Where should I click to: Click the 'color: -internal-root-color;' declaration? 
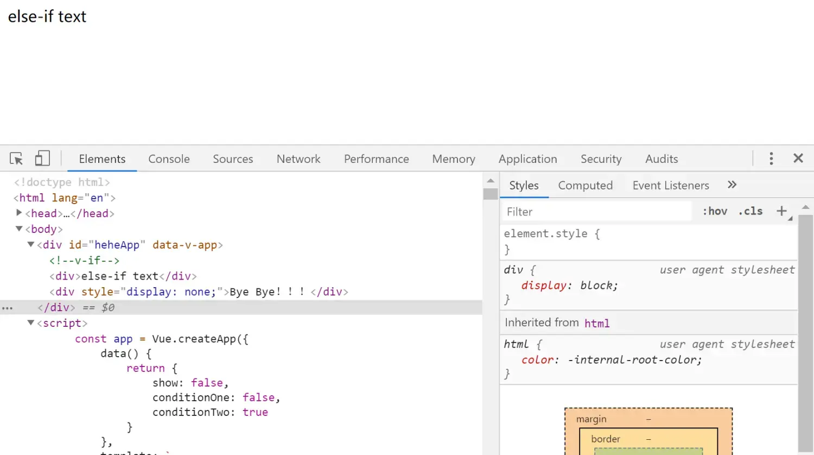click(x=612, y=359)
